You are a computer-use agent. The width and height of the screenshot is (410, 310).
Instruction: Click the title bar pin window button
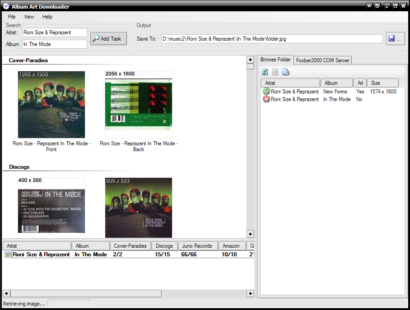click(377, 6)
